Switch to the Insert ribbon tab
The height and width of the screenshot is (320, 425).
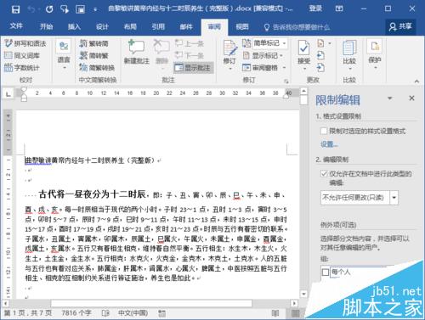tap(74, 27)
